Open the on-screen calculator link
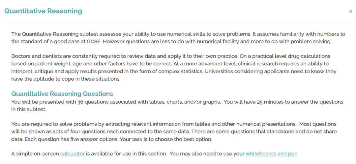356x164 pixels. [73, 154]
